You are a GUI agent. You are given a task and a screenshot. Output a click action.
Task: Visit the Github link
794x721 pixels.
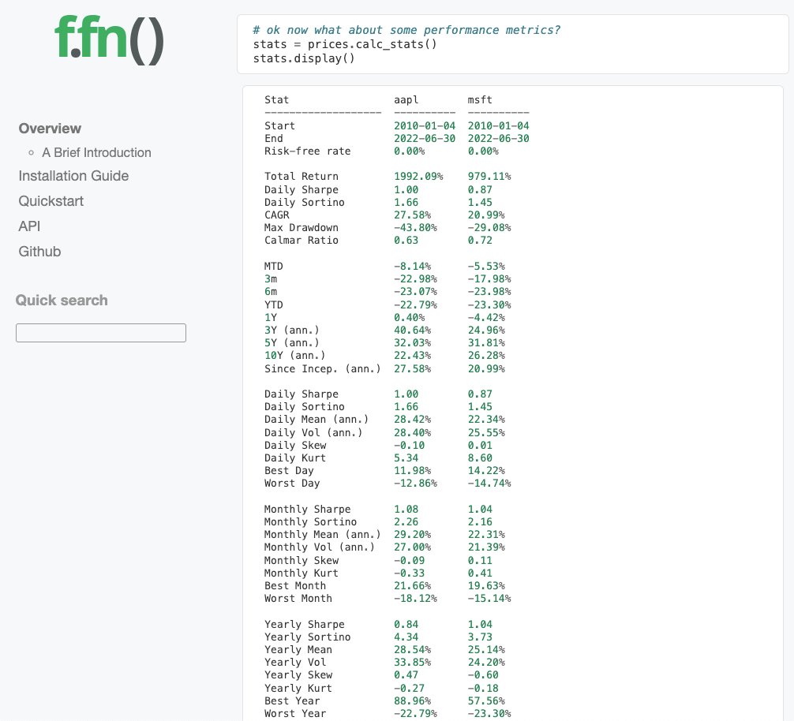(39, 252)
